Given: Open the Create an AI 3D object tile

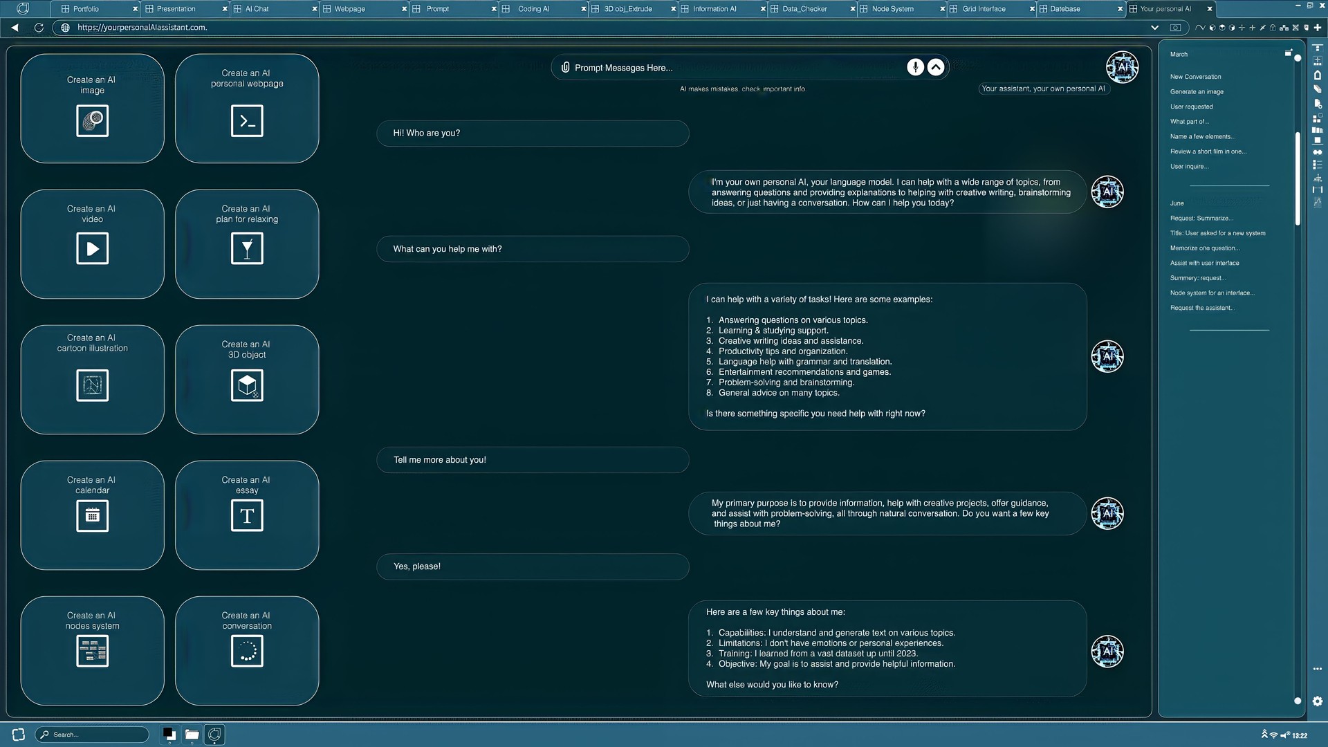Looking at the screenshot, I should point(246,379).
